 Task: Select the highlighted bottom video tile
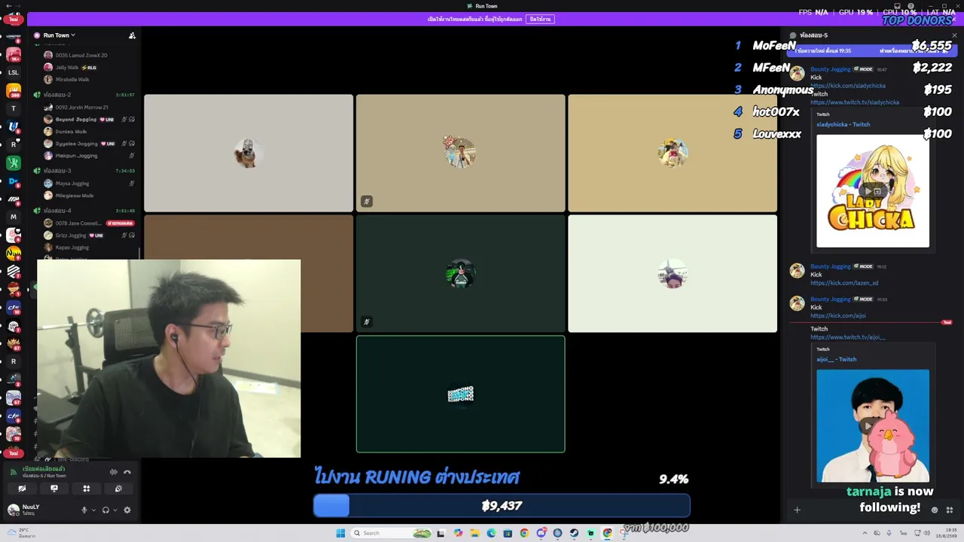click(x=460, y=394)
